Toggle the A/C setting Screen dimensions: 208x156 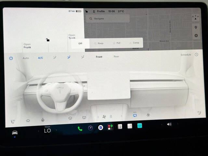tap(40, 58)
